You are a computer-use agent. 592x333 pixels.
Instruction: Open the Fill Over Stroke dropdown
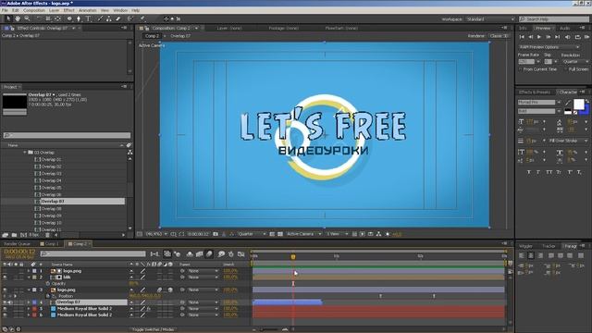pyautogui.click(x=568, y=141)
